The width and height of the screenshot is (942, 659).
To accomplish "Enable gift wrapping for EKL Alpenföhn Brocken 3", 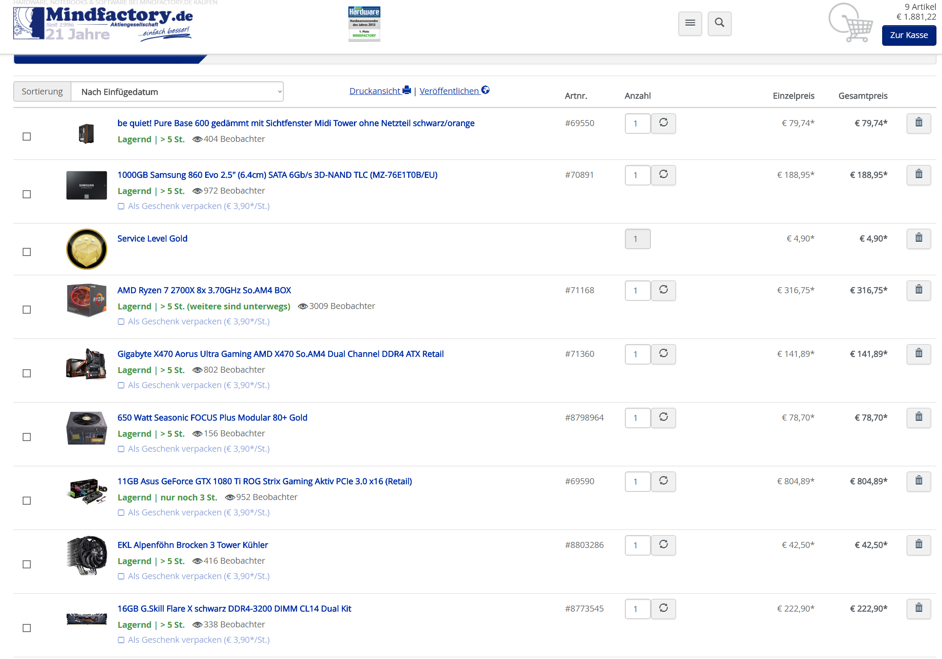I will click(x=121, y=577).
